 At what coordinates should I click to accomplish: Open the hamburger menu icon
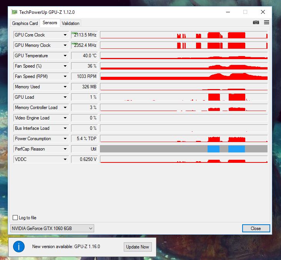tap(266, 22)
